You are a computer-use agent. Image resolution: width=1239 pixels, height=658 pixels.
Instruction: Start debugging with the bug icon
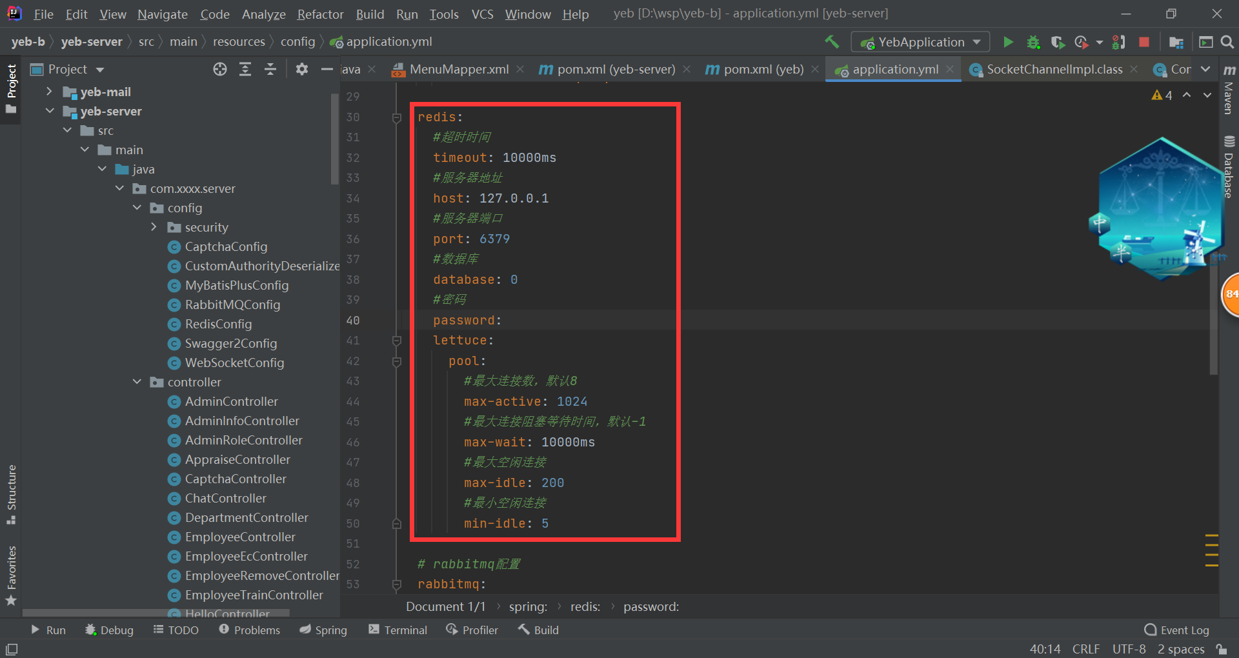[x=1033, y=41]
